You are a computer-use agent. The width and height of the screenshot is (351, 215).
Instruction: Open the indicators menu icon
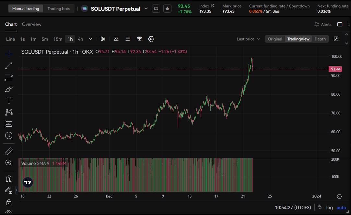tap(116, 39)
